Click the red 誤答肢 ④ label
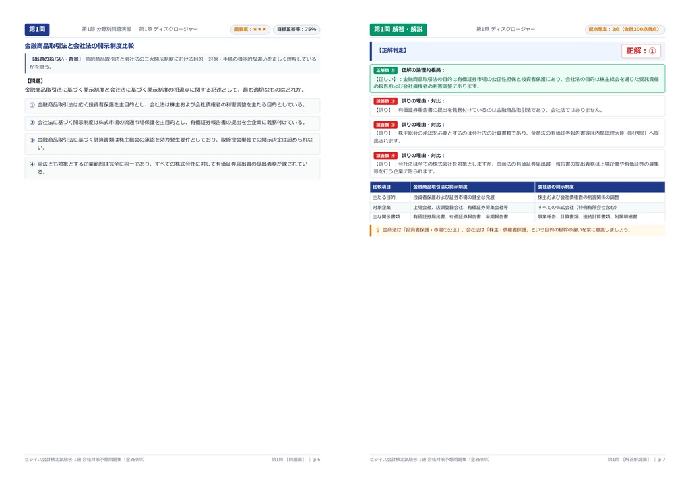This screenshot has width=690, height=488. pos(385,156)
